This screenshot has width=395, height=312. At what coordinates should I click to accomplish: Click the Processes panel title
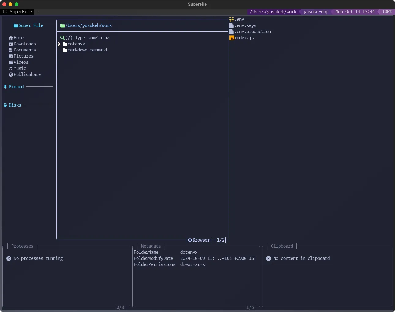click(x=22, y=246)
